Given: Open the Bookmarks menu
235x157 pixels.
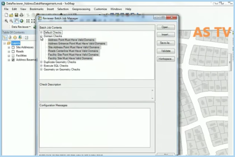Looking at the screenshot, I should tap(36, 9).
